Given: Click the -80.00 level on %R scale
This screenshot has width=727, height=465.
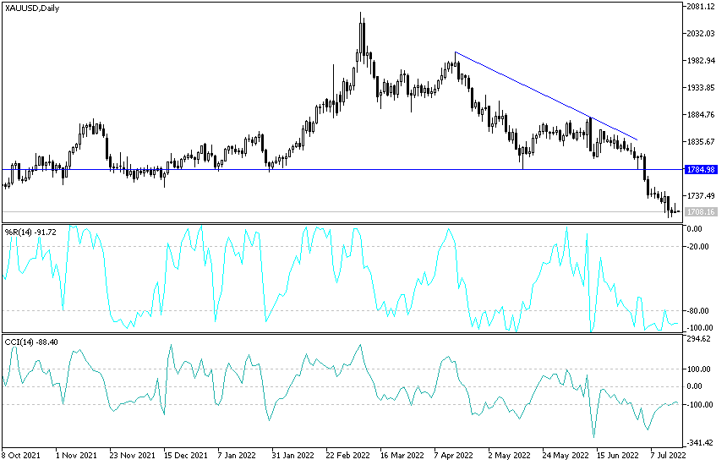Looking at the screenshot, I should click(698, 310).
